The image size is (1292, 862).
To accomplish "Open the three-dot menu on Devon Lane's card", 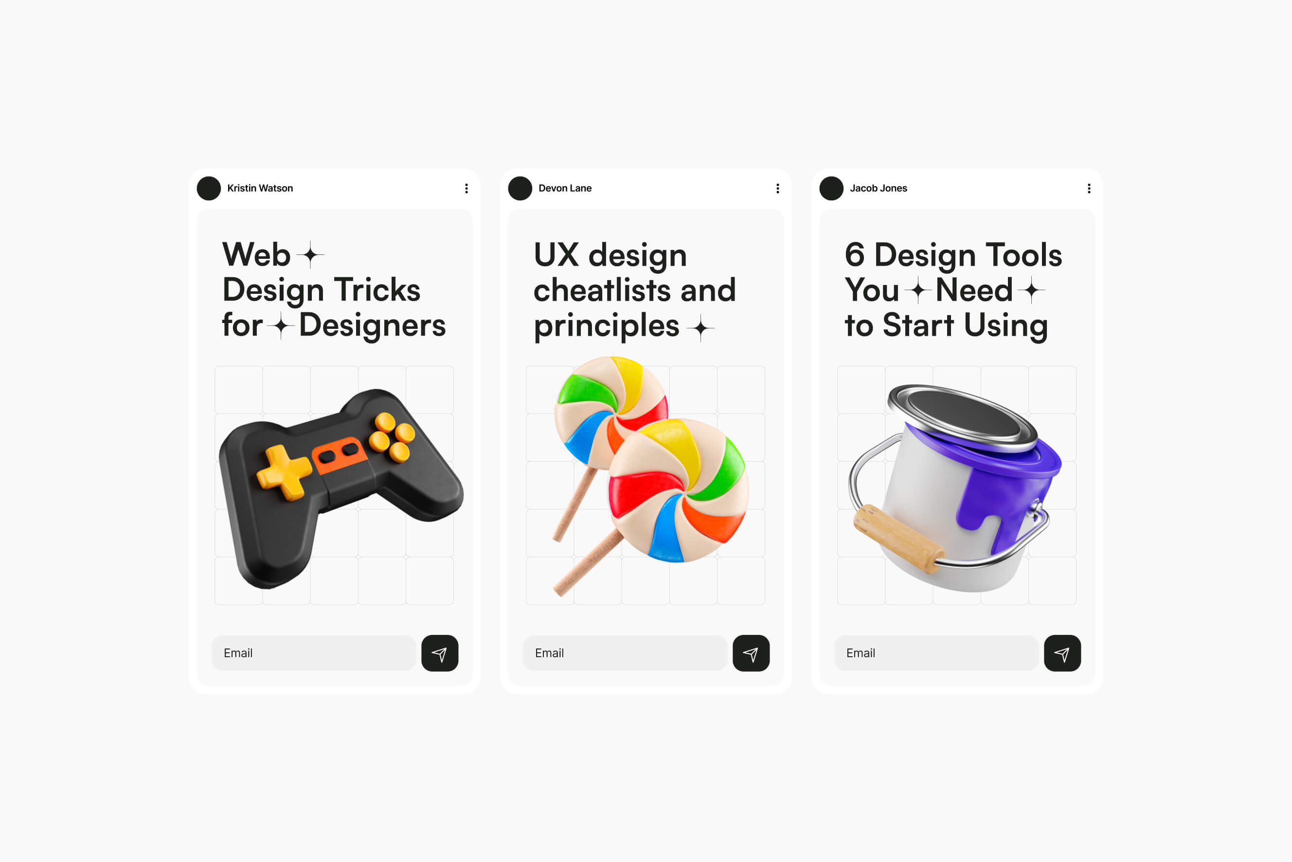I will (777, 189).
